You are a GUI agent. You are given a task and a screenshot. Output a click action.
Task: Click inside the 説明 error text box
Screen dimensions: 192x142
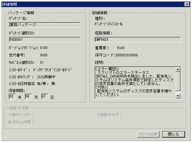click(x=135, y=83)
